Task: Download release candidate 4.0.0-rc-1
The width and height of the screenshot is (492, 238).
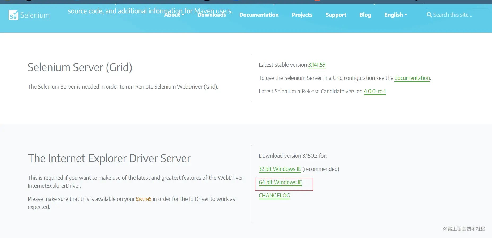Action: [375, 91]
